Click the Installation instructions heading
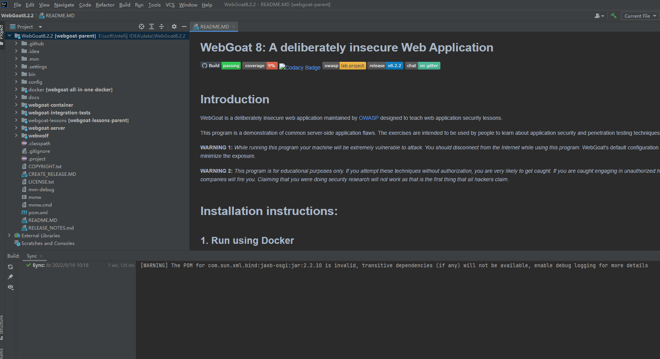660x359 pixels. click(x=269, y=211)
